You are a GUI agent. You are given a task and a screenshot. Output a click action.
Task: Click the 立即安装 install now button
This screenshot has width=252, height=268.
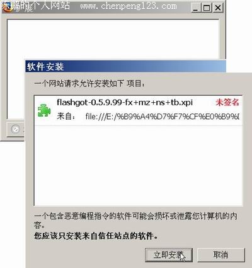click(169, 255)
